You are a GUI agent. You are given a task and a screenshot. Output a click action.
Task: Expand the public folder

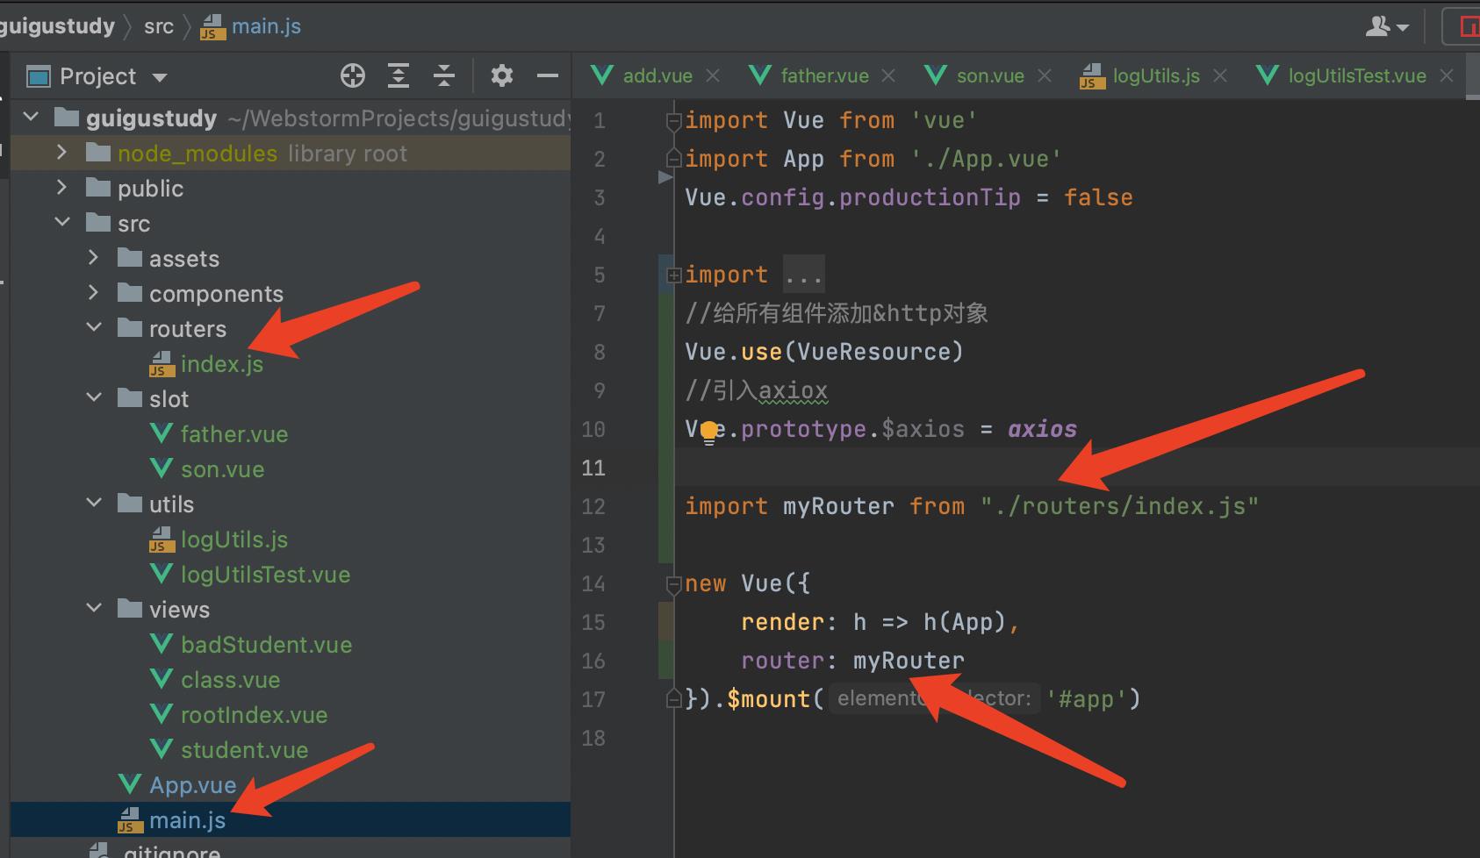point(61,188)
